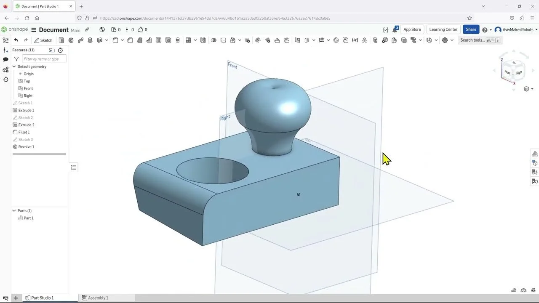Expand the Linear pattern dropdown arrow
Viewport: 539px width, 303px height.
[x=195, y=40]
